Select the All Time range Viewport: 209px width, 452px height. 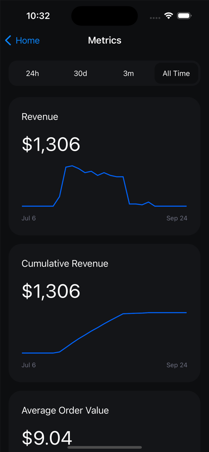coord(176,74)
